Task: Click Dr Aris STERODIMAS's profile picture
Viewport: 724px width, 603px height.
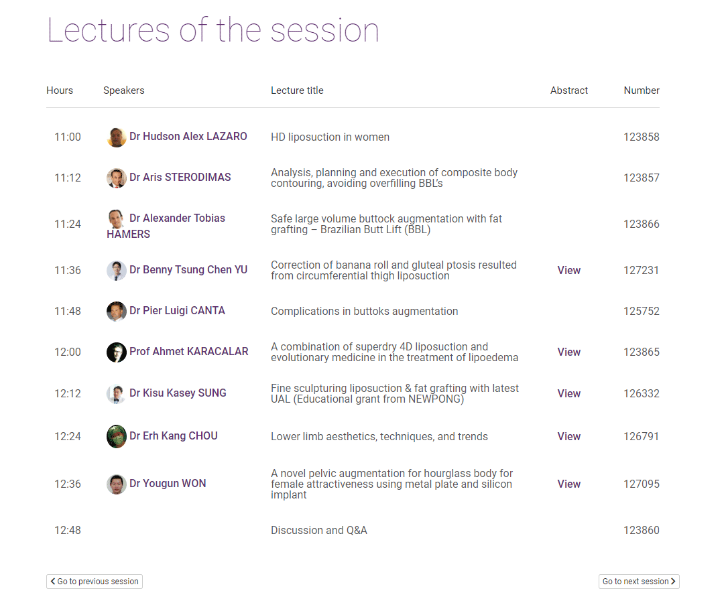Action: (117, 178)
